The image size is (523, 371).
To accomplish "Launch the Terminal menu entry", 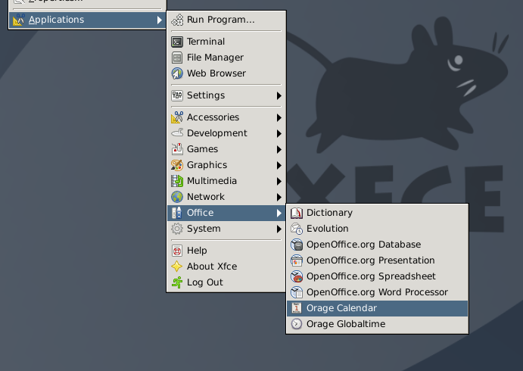I will [226, 42].
